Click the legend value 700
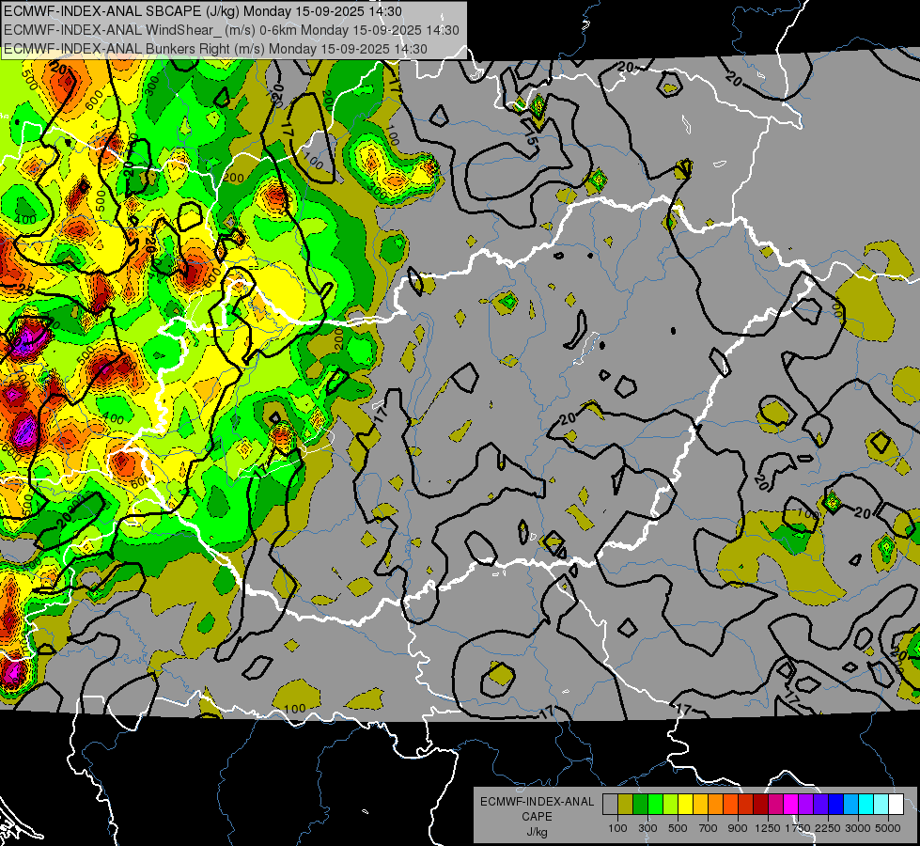 709,828
